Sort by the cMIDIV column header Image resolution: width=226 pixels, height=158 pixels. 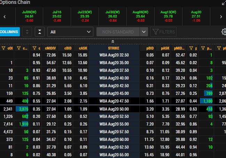coord(50,48)
